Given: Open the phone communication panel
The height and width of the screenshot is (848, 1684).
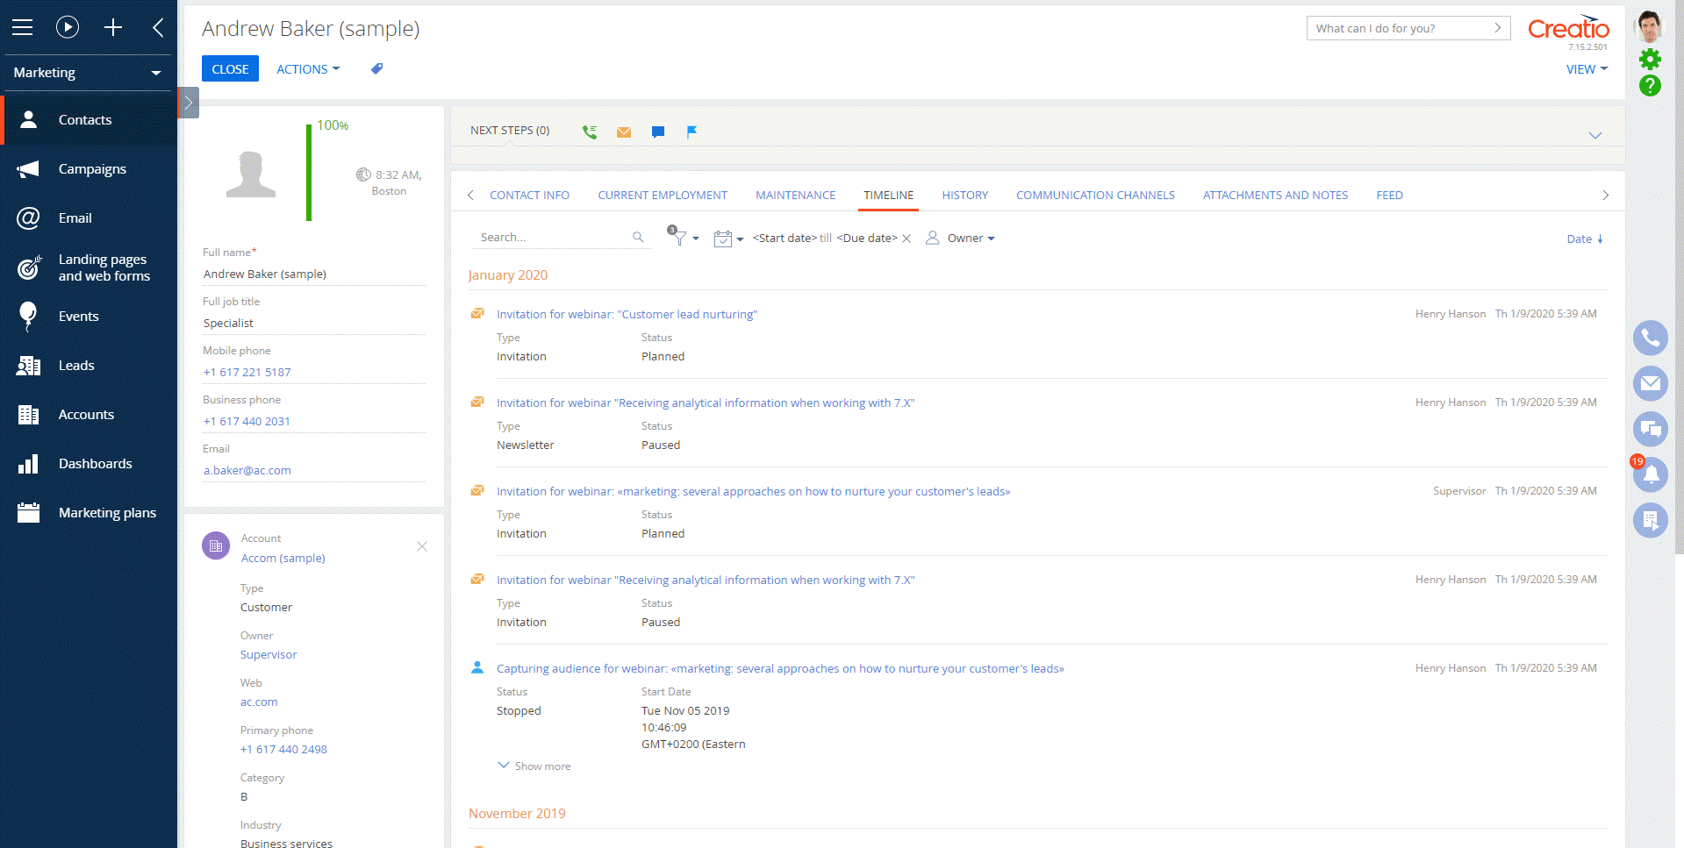Looking at the screenshot, I should [1650, 338].
